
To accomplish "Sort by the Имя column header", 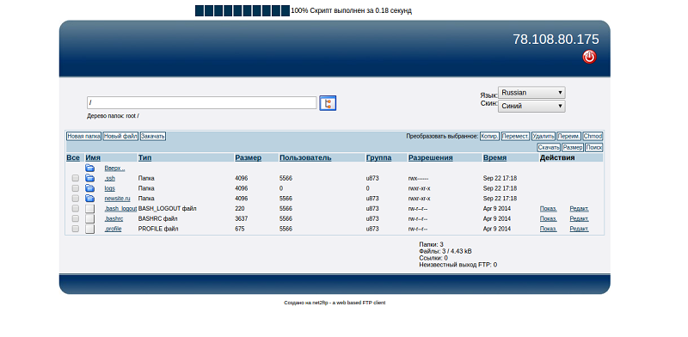I will coord(93,157).
